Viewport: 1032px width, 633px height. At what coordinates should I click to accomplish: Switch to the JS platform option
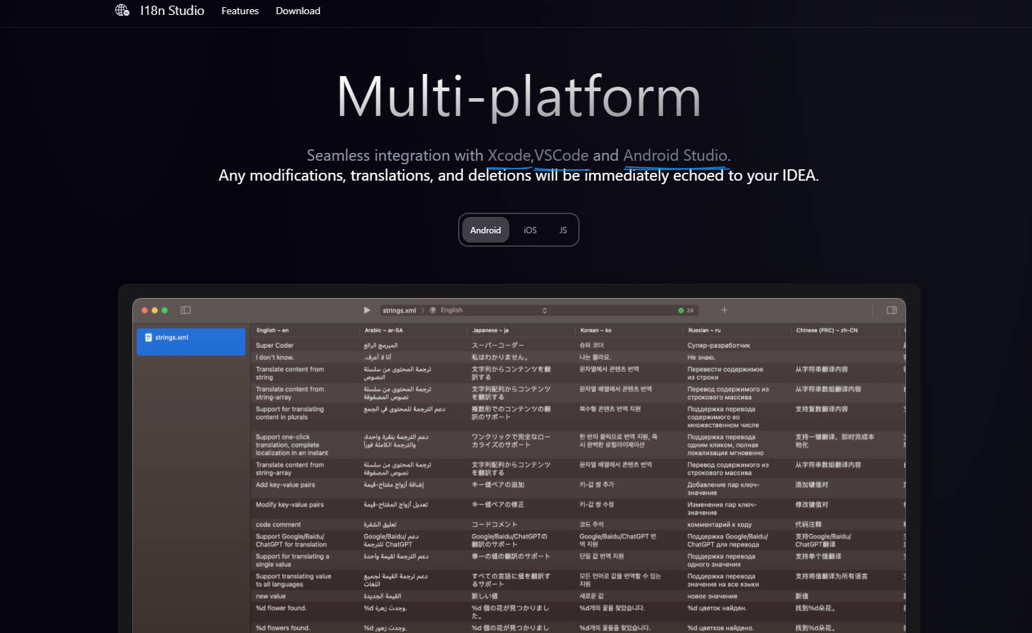[563, 230]
